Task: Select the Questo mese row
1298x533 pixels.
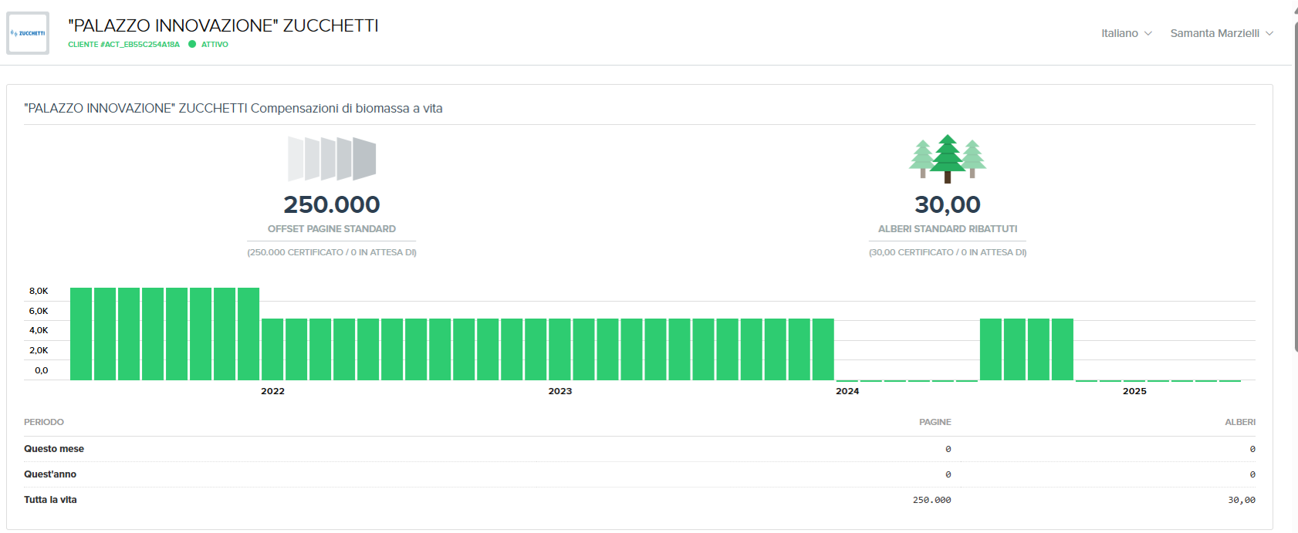Action: tap(54, 449)
